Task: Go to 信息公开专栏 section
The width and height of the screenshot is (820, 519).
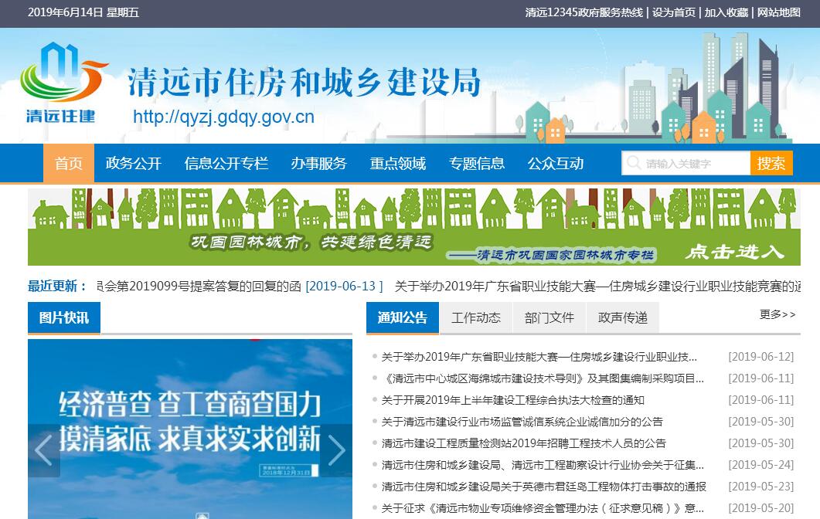Action: tap(226, 164)
